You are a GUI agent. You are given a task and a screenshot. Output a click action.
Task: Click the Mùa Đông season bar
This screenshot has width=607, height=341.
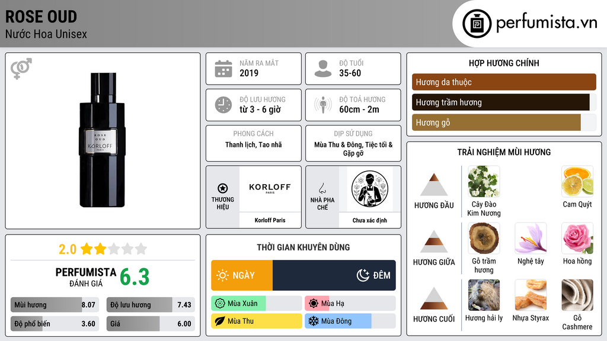click(x=350, y=321)
